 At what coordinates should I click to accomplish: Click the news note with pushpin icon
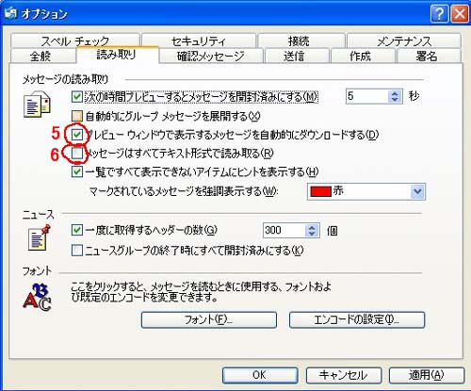tap(40, 237)
